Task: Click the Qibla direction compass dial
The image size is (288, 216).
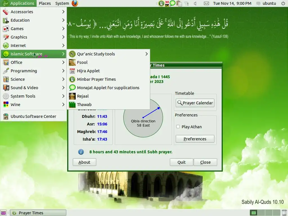Action: coord(143,118)
